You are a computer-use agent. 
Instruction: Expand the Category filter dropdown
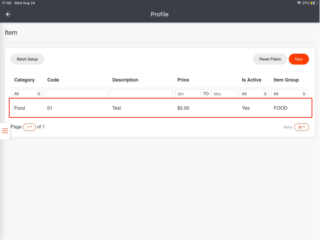click(x=27, y=94)
